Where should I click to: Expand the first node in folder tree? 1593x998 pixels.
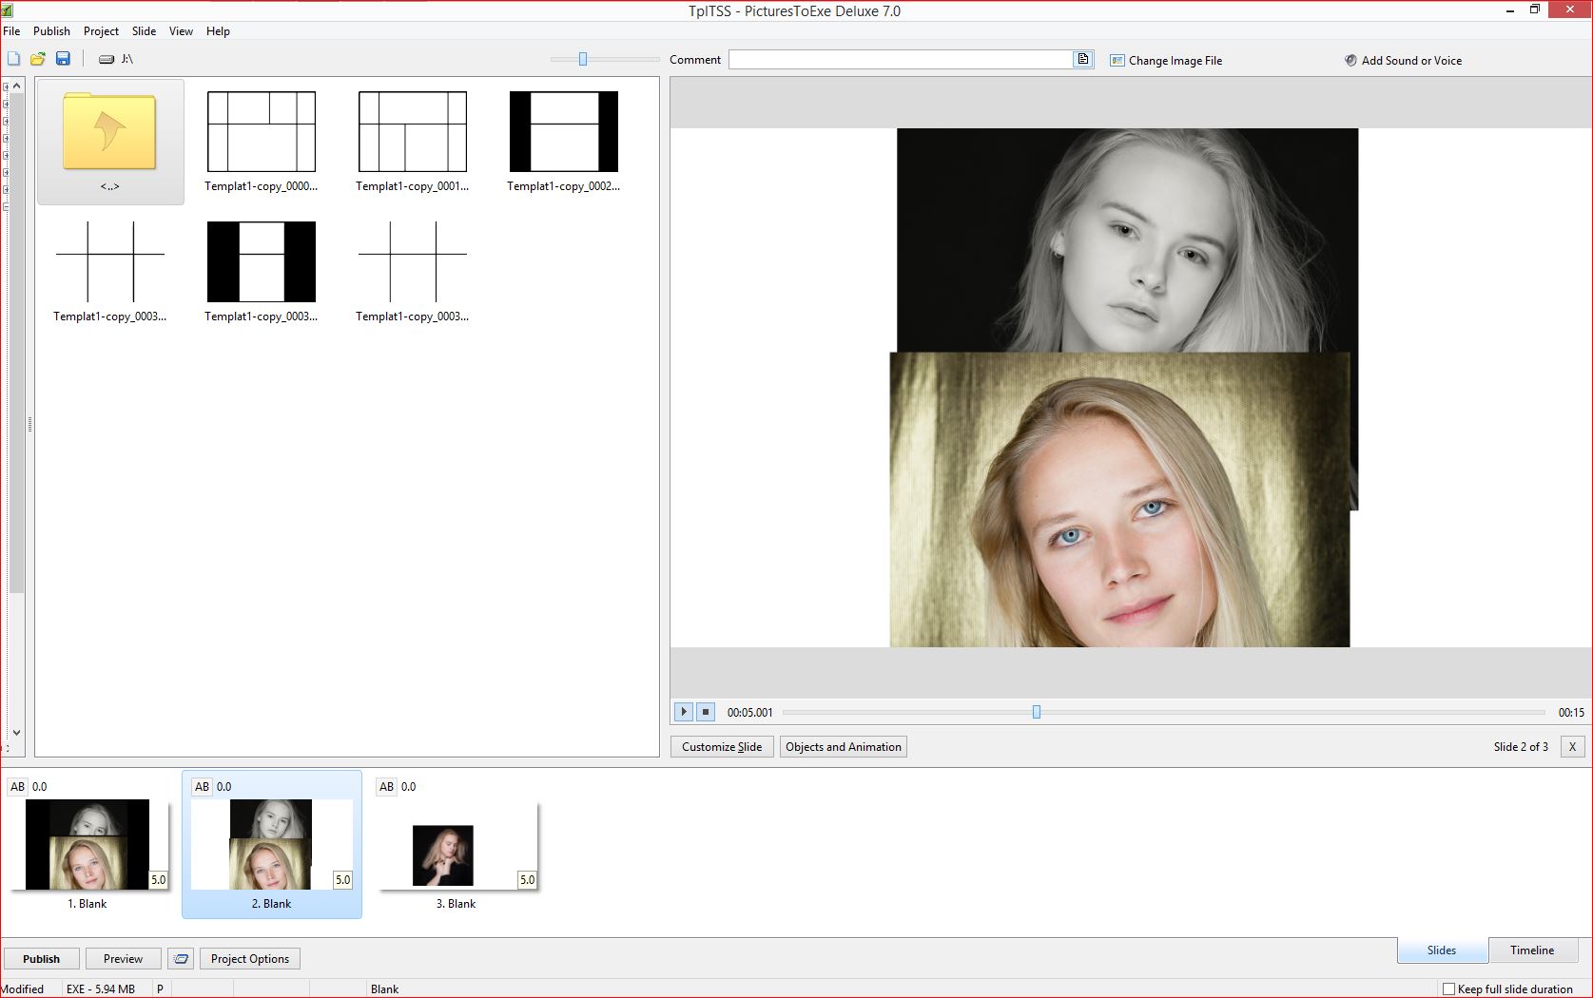point(6,87)
